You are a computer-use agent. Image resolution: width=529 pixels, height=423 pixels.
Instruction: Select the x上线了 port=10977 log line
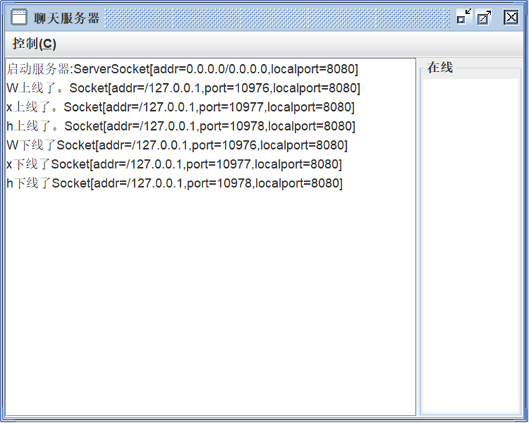point(180,107)
